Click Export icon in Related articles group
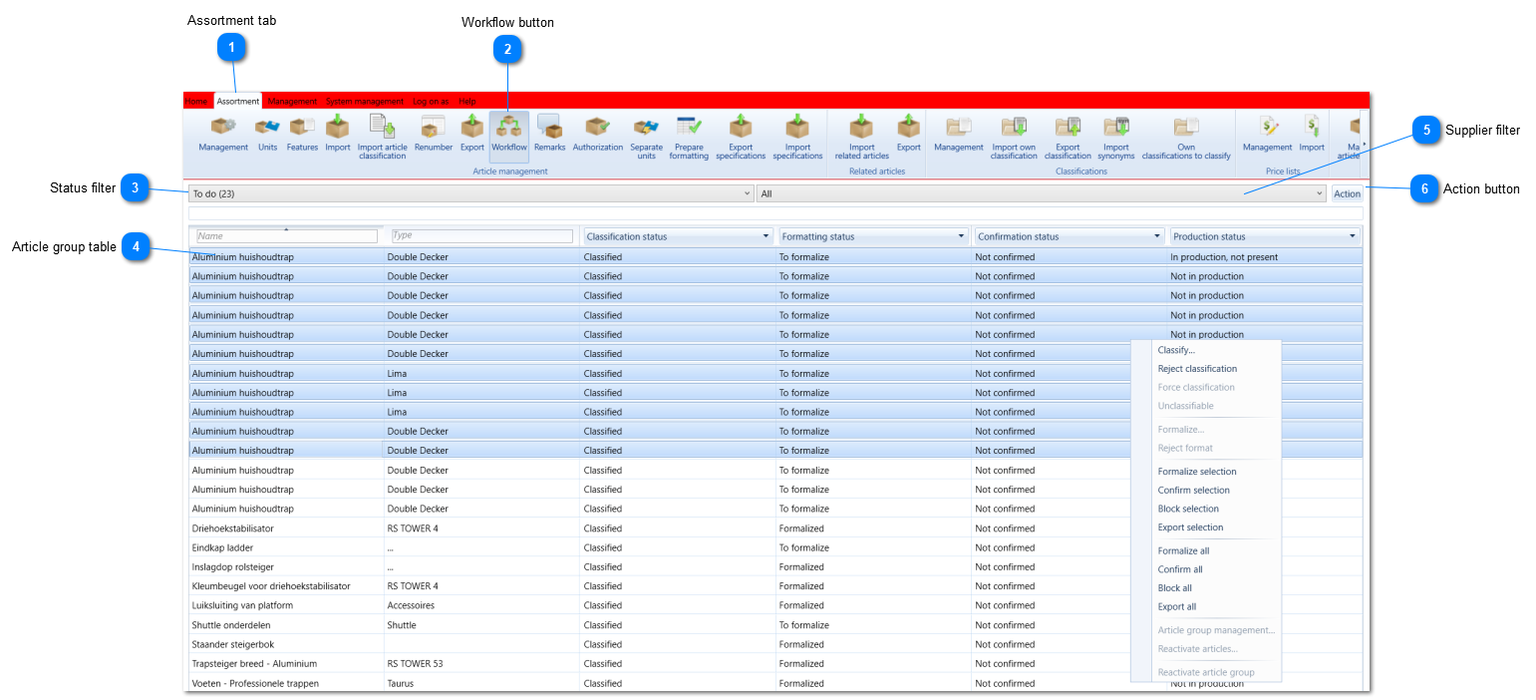 point(908,136)
